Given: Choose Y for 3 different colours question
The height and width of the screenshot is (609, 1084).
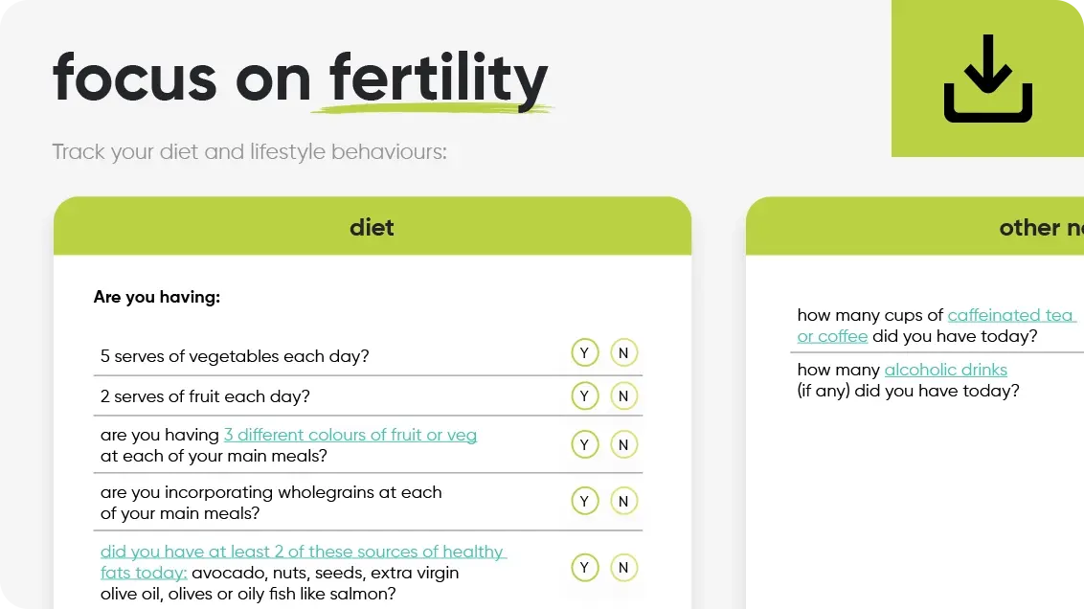Looking at the screenshot, I should pyautogui.click(x=585, y=444).
